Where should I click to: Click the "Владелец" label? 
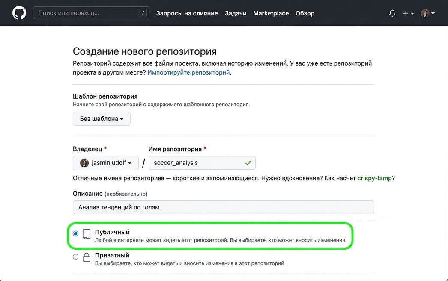87,149
